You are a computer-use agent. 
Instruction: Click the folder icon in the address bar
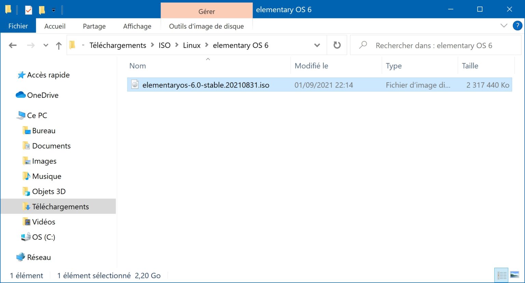(x=72, y=45)
